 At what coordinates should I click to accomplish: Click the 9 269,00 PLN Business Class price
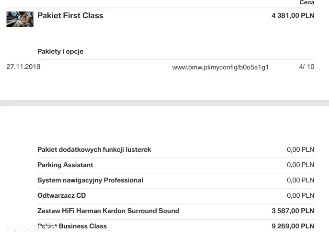[x=293, y=226]
